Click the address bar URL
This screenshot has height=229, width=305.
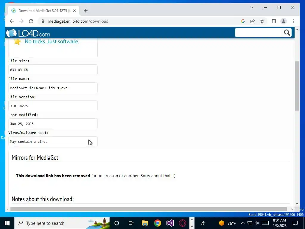[78, 21]
